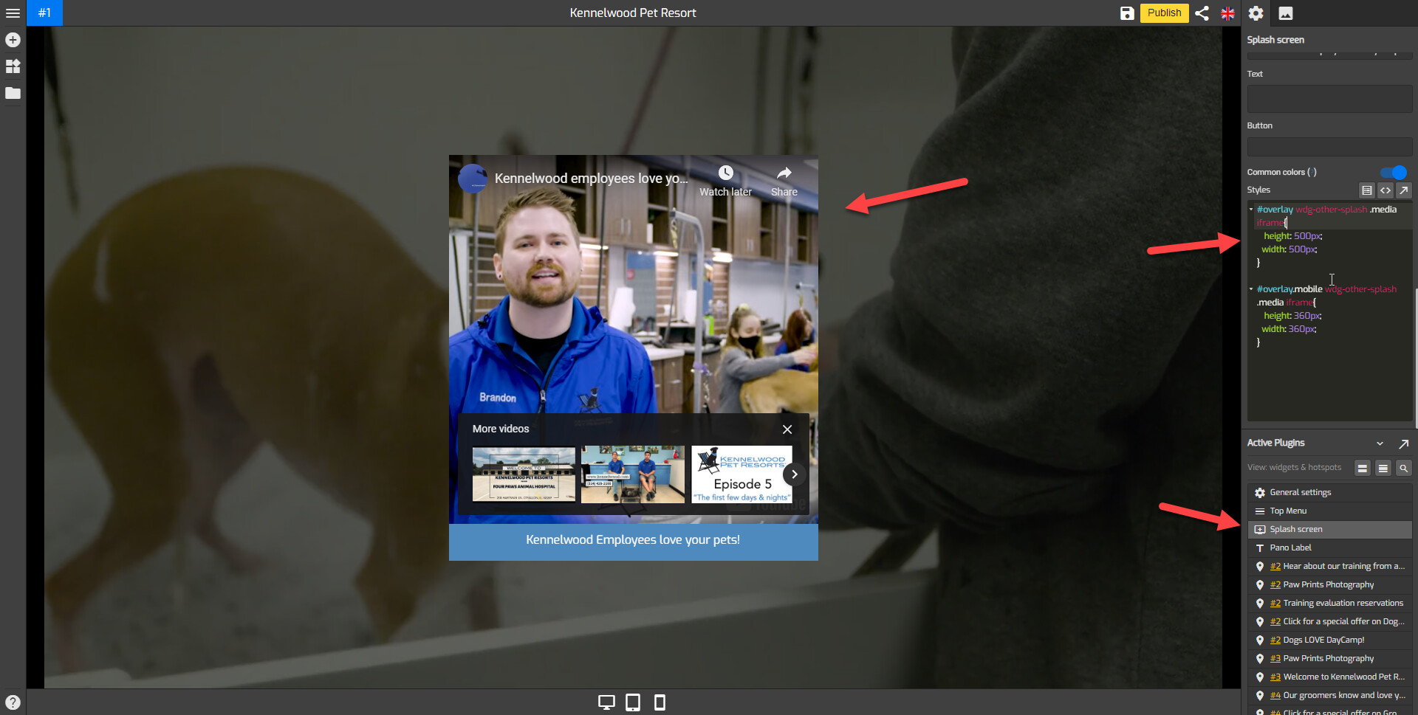Click the Publish button
This screenshot has height=715, width=1418.
coord(1164,13)
